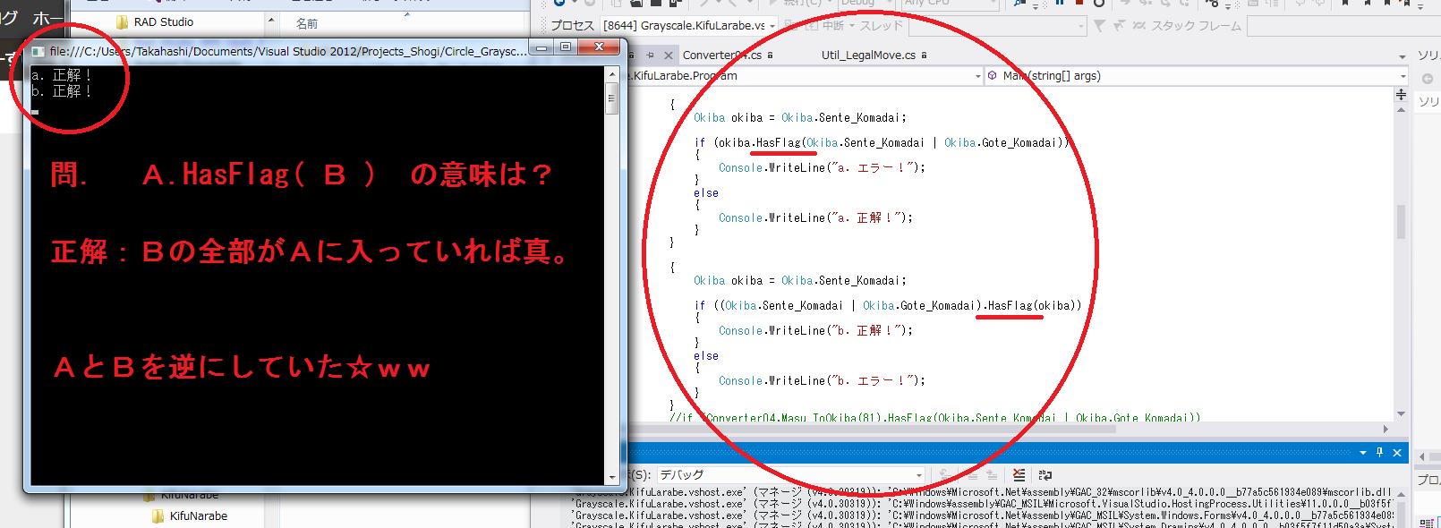Toggle word wrap in the output panel
The height and width of the screenshot is (528, 1441).
pyautogui.click(x=1045, y=475)
